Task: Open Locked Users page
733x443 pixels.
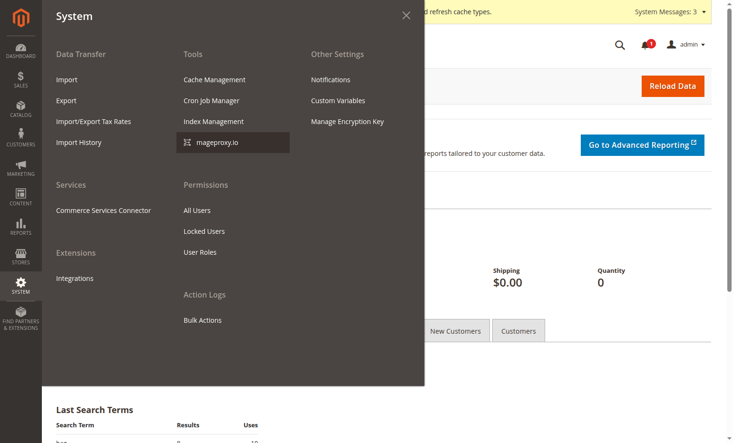Action: [204, 231]
